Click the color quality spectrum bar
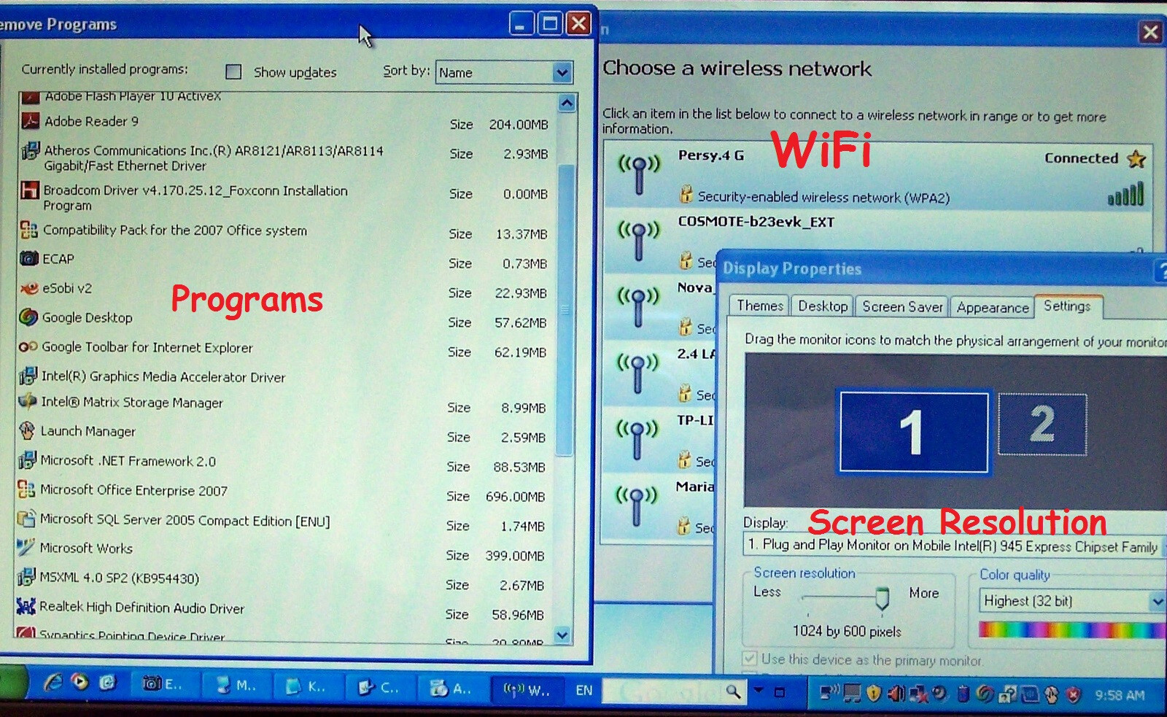 [x=1071, y=629]
